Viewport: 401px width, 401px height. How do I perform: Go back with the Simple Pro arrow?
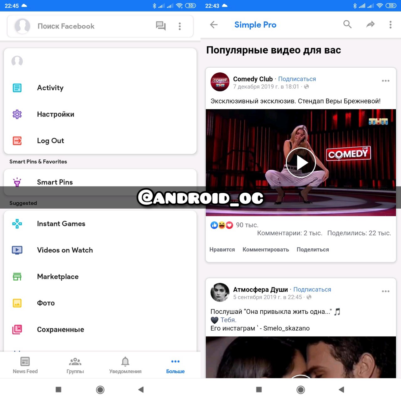[214, 25]
